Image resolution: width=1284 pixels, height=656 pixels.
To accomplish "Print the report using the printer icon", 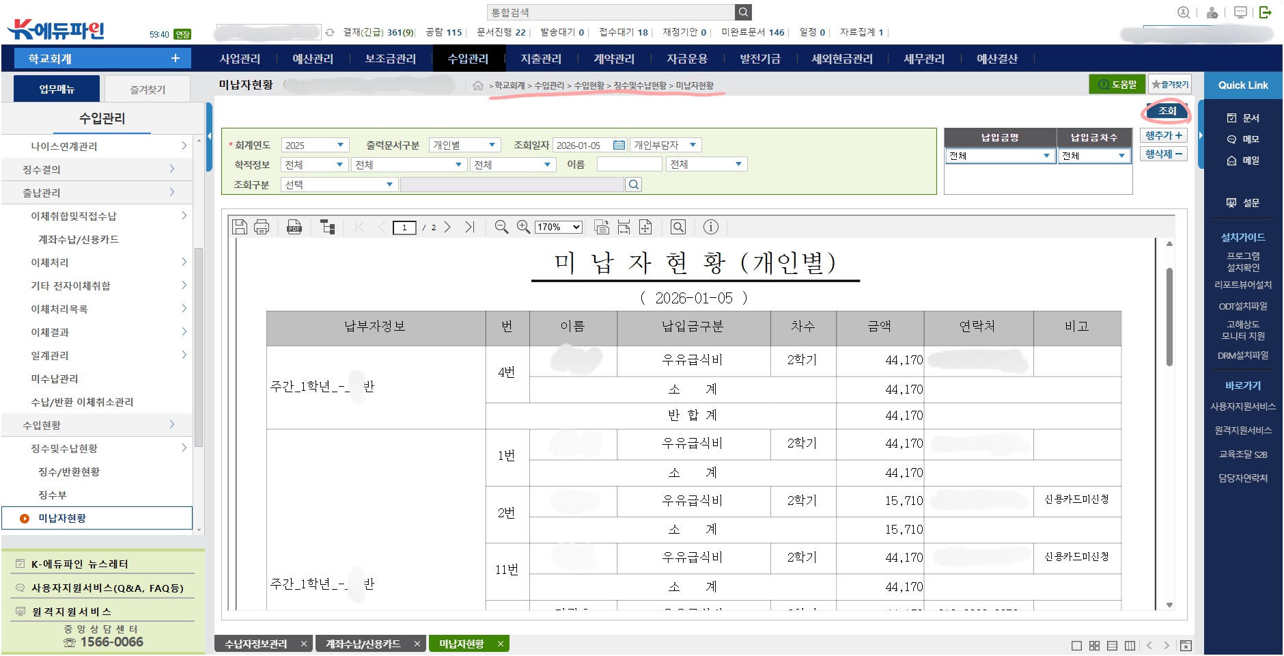I will (262, 228).
